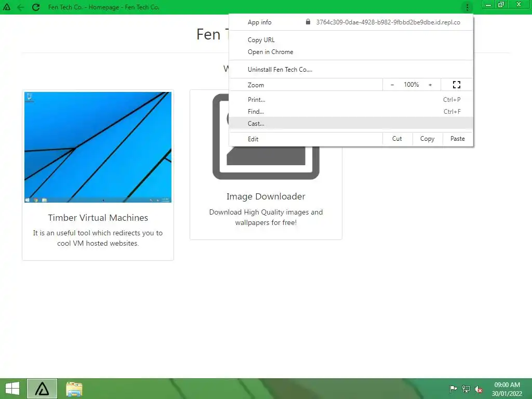Open File Explorer from the taskbar
This screenshot has width=532, height=399.
pyautogui.click(x=74, y=389)
